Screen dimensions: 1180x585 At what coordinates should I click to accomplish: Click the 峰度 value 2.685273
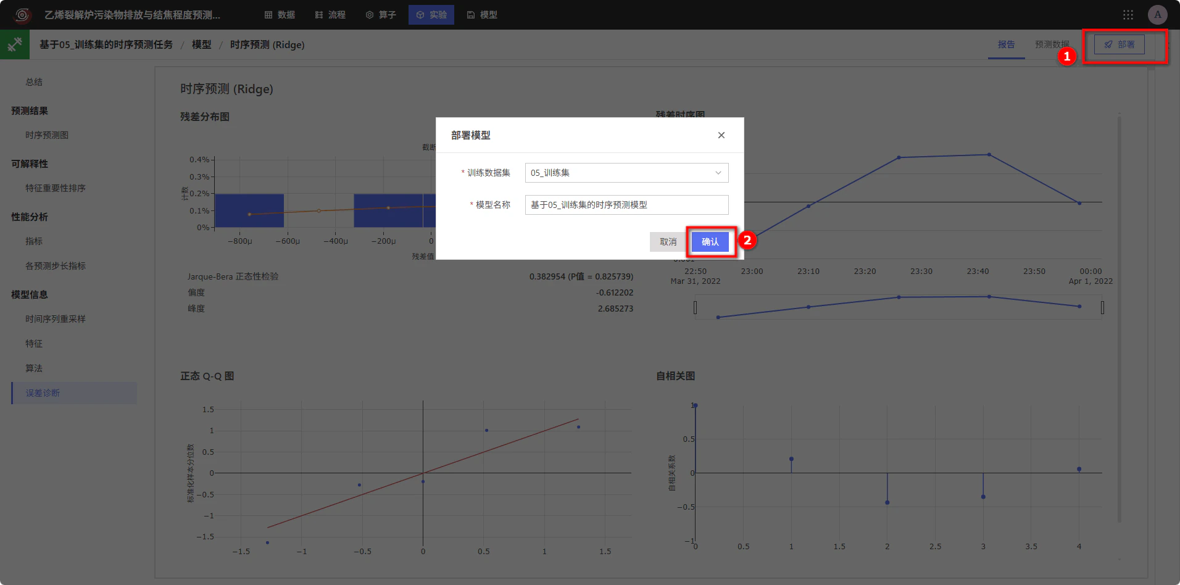pos(615,309)
